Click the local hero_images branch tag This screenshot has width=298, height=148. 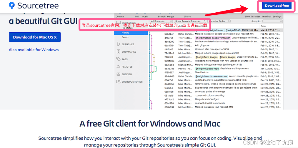pos(228,57)
